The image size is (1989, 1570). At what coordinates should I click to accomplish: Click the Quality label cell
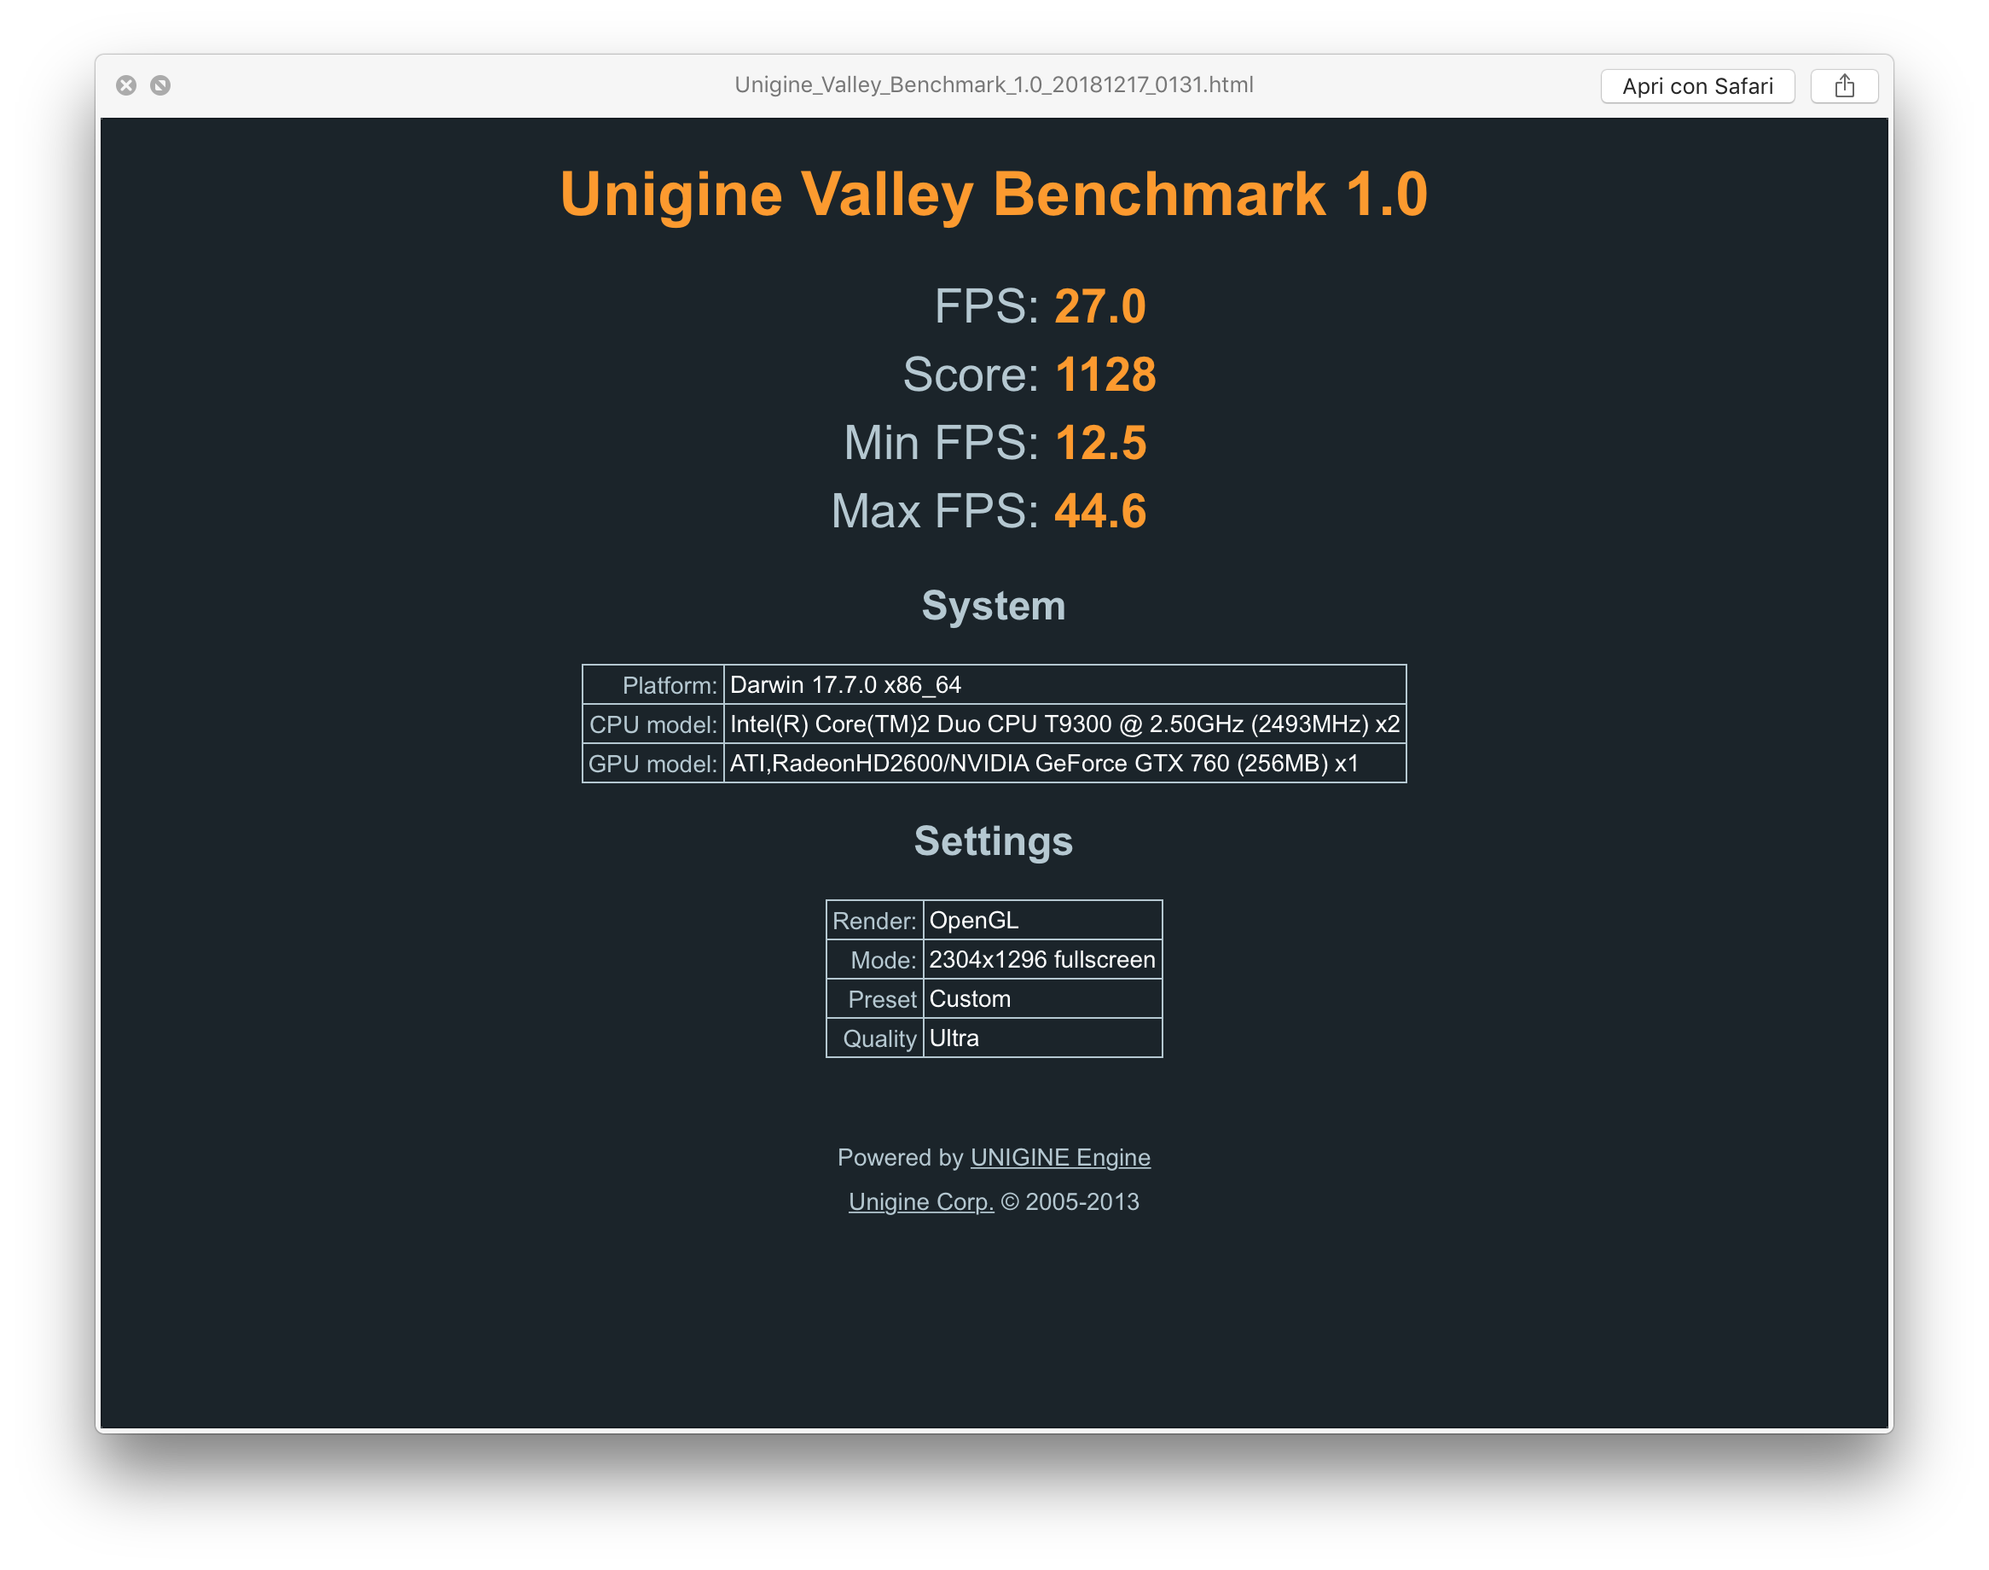click(874, 1038)
